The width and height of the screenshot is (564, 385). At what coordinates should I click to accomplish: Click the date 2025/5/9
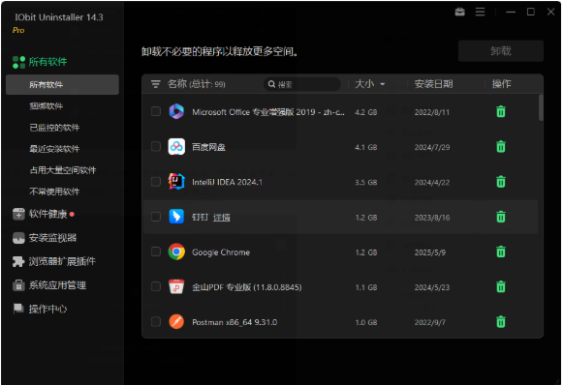click(430, 252)
